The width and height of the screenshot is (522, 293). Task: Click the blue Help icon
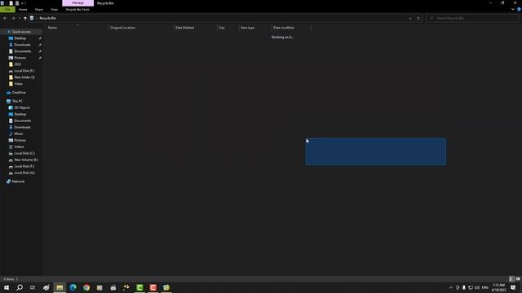[519, 10]
